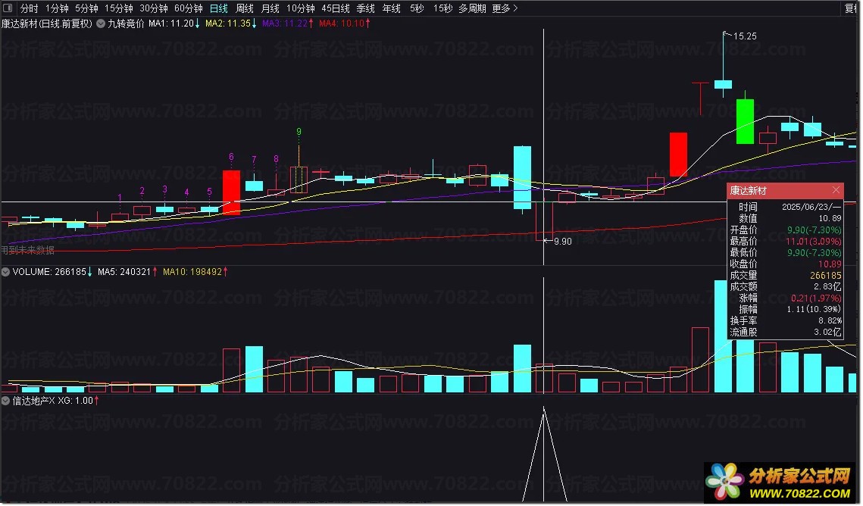
Task: Select the 周线 weekly period tab
Action: (245, 8)
